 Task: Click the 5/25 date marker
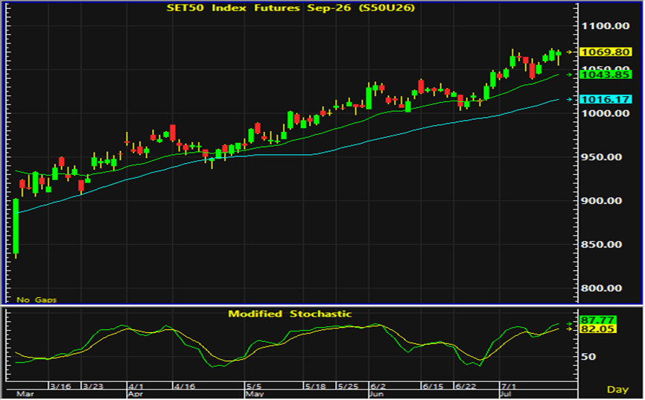tap(348, 387)
